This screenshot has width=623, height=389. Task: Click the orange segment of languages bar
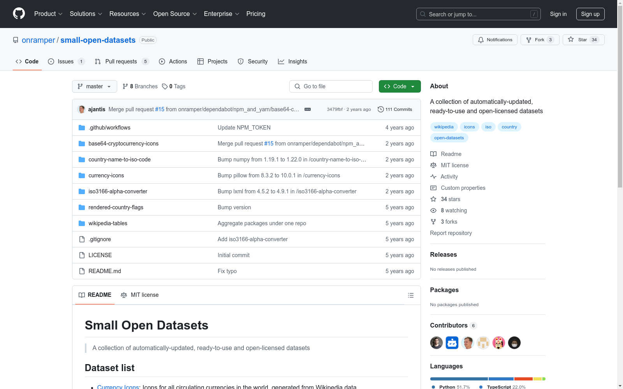(x=523, y=379)
